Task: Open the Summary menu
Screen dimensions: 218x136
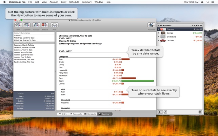Action: pos(86,2)
